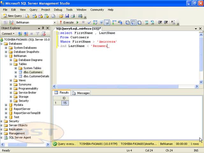Toggle Include Client Statistics icon
The height and width of the screenshot is (153, 204).
coord(120,23)
